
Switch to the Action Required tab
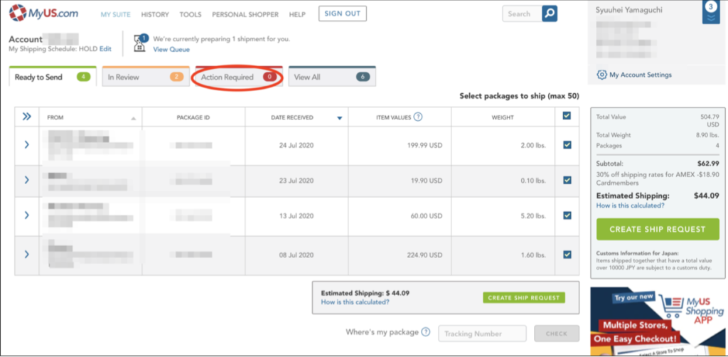click(239, 77)
